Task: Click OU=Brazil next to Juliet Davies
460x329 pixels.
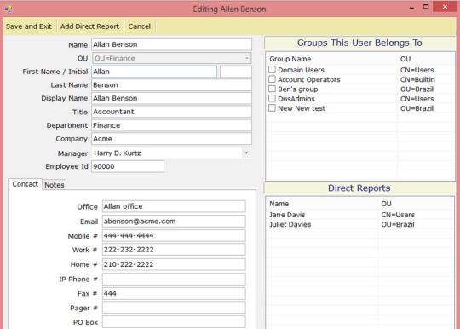Action: tap(398, 224)
